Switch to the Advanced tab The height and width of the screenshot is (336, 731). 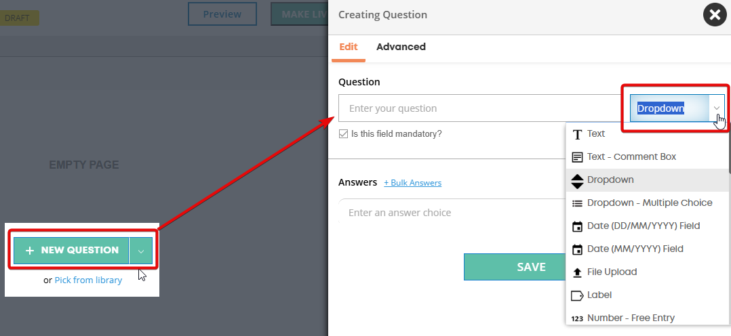pos(401,47)
